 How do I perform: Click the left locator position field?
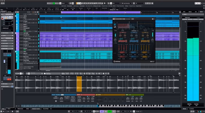click(x=75, y=111)
